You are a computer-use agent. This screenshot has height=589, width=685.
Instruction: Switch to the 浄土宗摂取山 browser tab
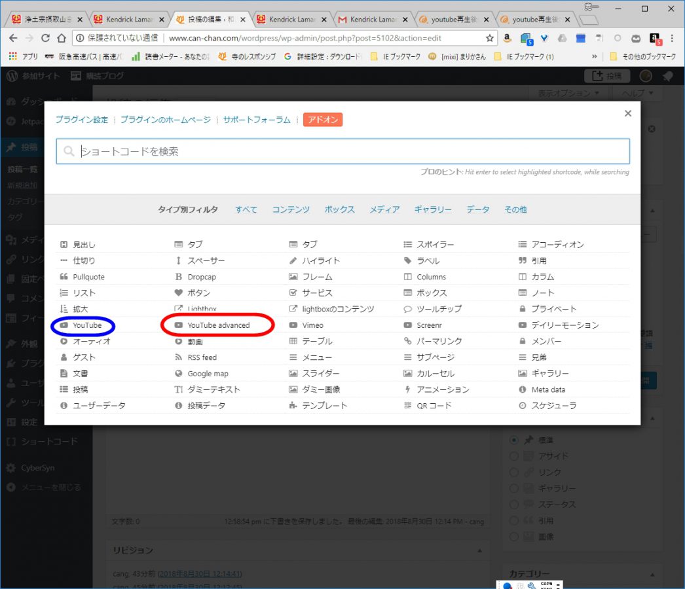pyautogui.click(x=46, y=19)
